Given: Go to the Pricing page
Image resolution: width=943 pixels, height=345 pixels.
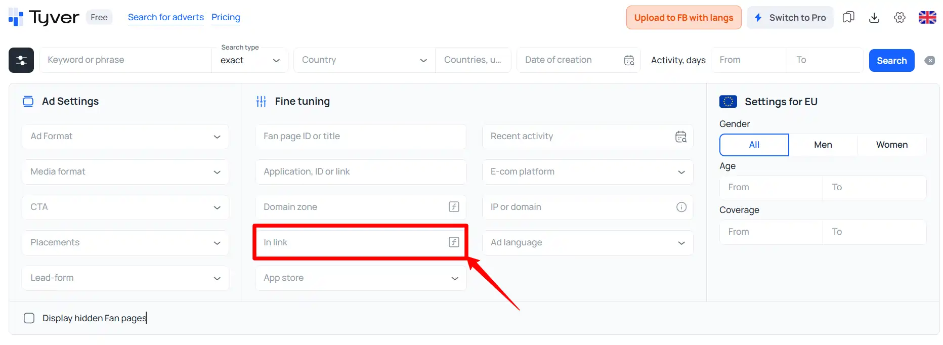Looking at the screenshot, I should pyautogui.click(x=226, y=17).
